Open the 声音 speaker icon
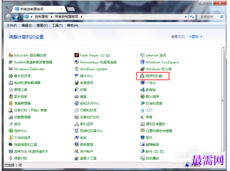This screenshot has height=171, width=230. coord(142,117)
